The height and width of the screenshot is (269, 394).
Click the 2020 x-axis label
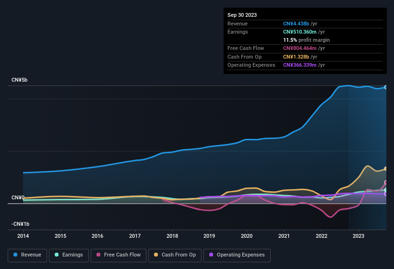247,236
